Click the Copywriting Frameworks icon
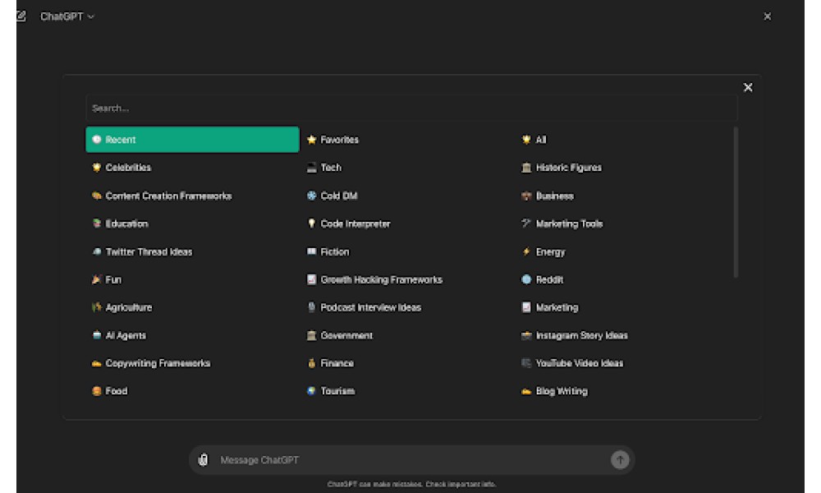This screenshot has width=821, height=493. tap(96, 364)
